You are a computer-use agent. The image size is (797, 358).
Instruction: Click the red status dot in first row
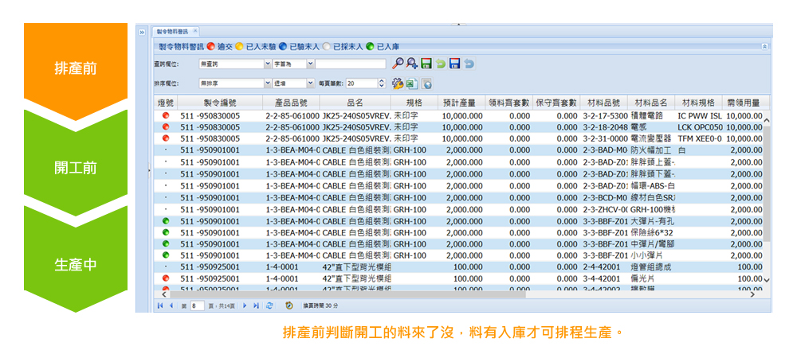click(166, 115)
